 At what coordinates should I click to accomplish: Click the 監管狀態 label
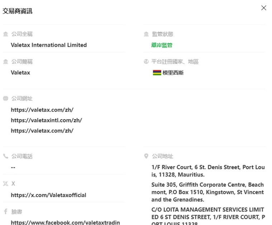[x=163, y=34]
